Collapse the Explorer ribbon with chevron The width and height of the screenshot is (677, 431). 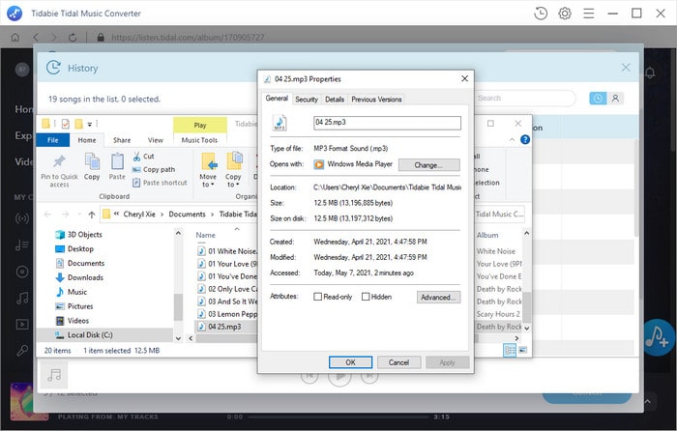click(x=512, y=139)
